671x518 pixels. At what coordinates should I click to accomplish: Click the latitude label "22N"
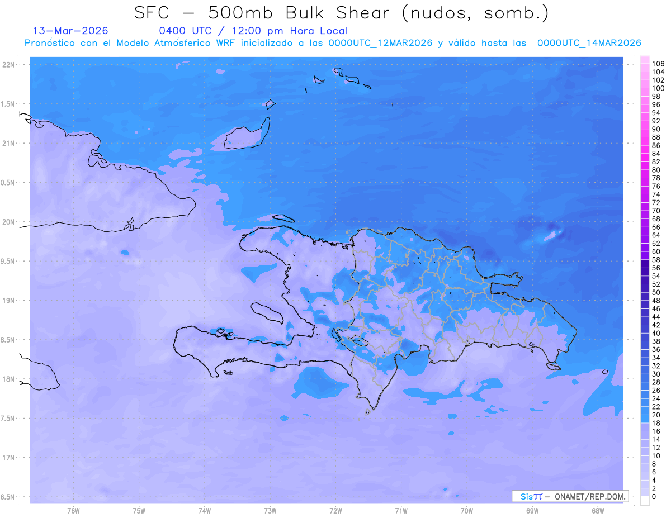(x=10, y=65)
